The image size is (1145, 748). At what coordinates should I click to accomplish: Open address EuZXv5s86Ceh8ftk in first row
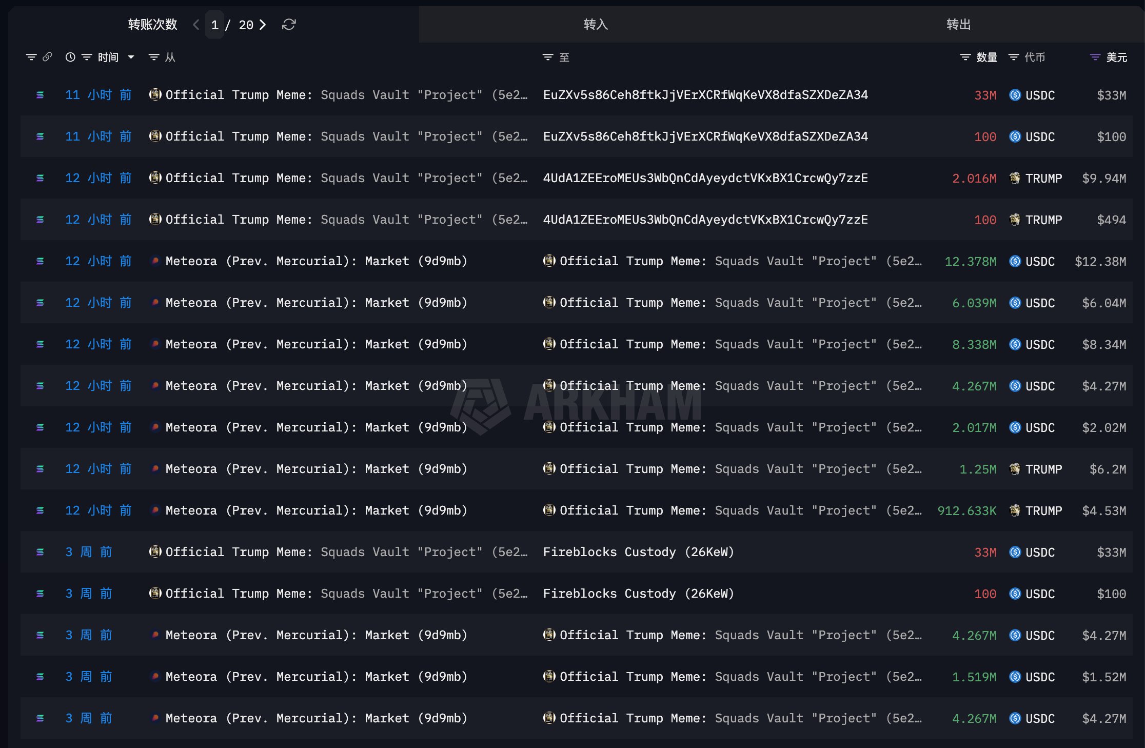[x=705, y=95]
